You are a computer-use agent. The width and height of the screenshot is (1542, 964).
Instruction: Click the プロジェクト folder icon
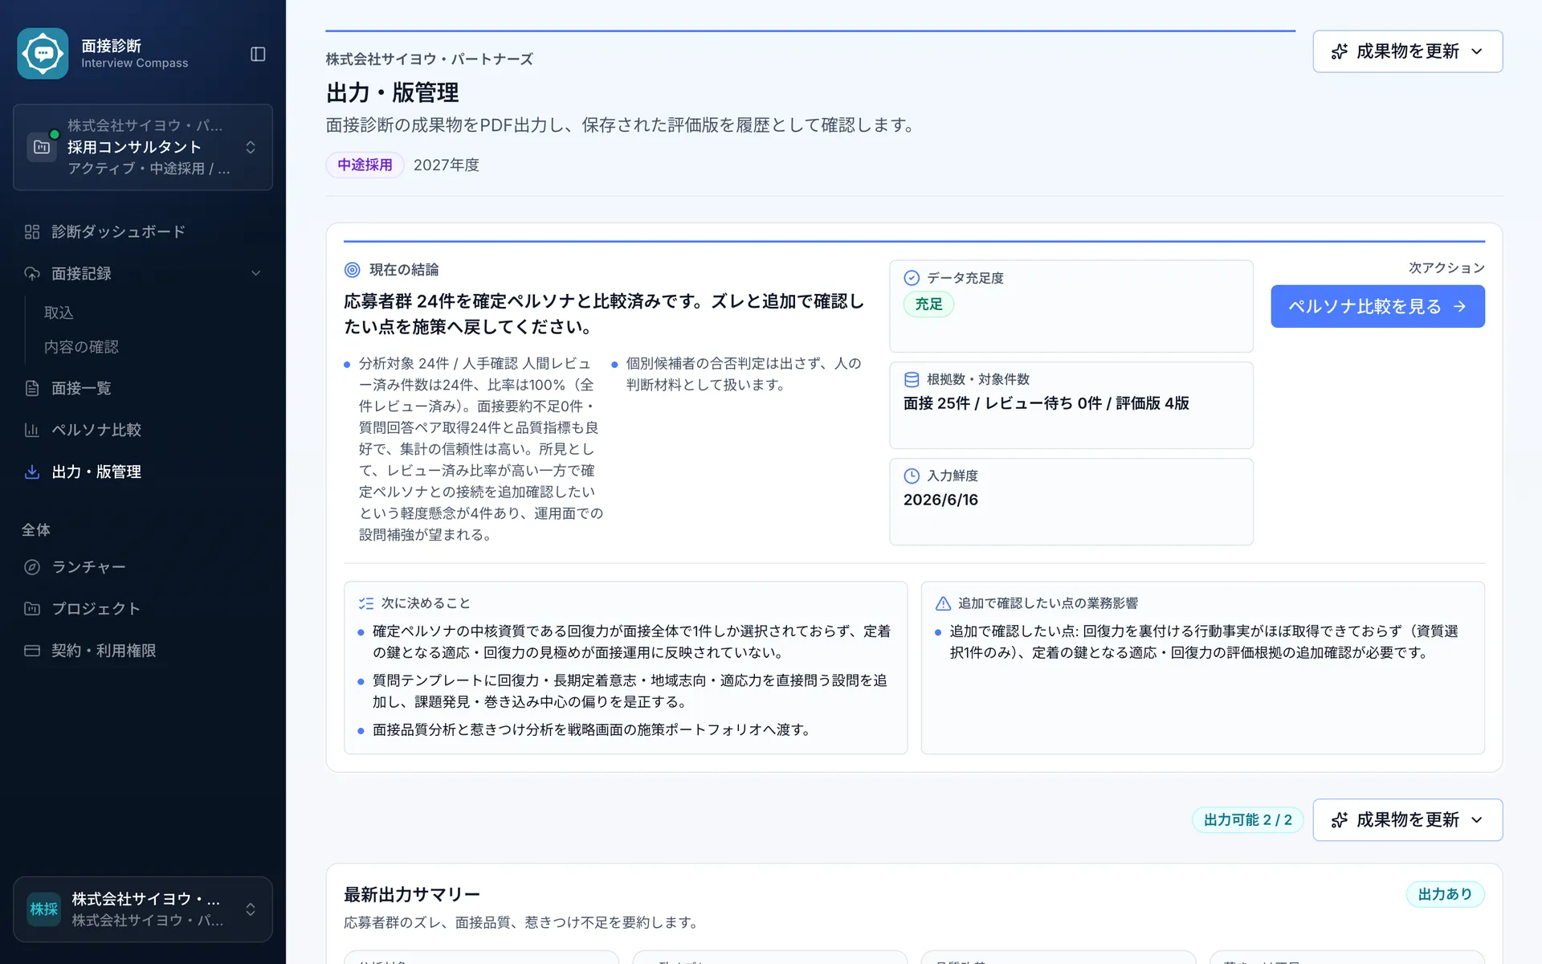pyautogui.click(x=32, y=609)
